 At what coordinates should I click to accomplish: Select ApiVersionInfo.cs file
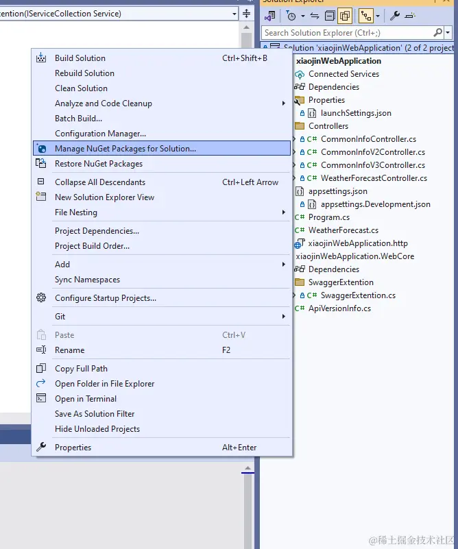coord(339,308)
